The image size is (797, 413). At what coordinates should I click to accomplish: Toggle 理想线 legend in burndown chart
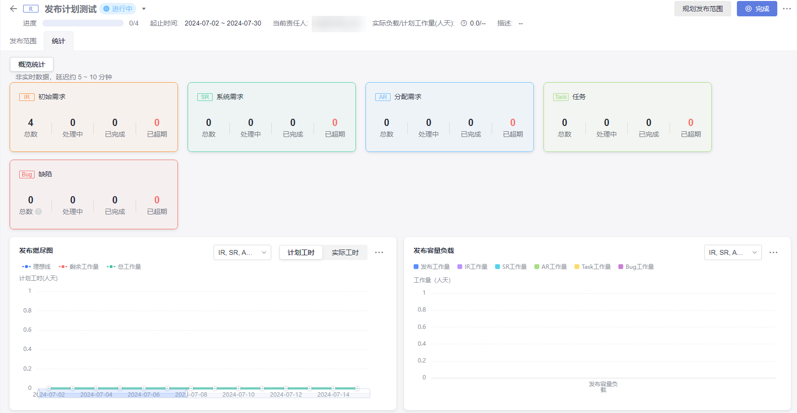click(36, 267)
